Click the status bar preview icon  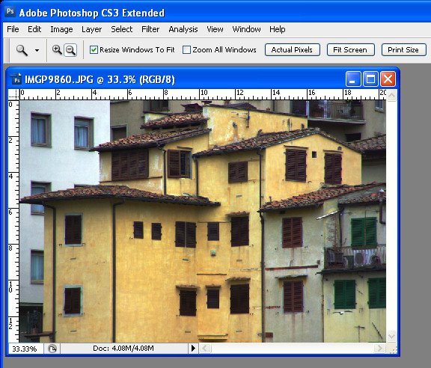52,349
